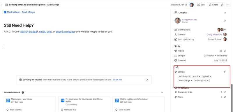
Task: Dismiss the Looking for labels banner
Action: [147, 80]
